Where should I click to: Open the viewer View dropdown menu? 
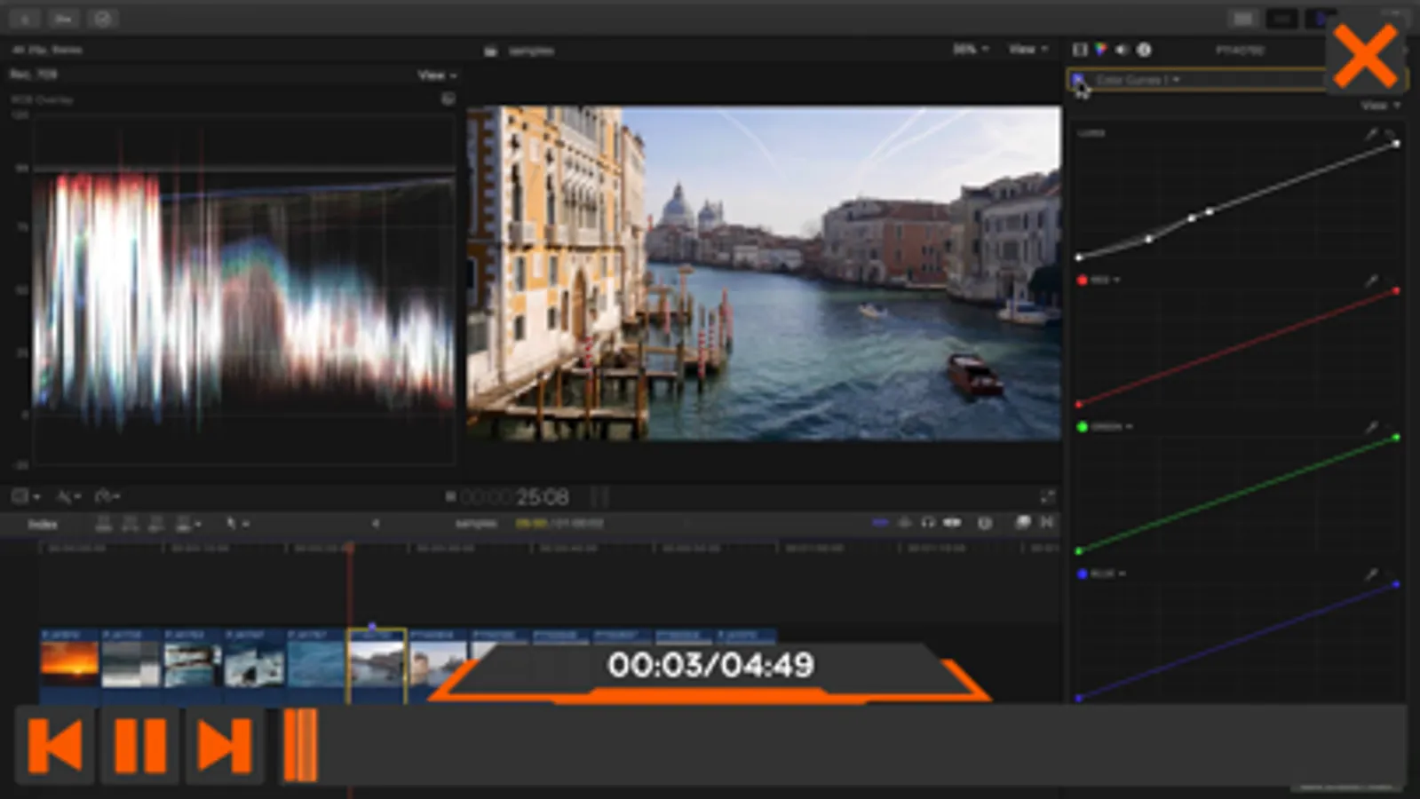(x=1027, y=50)
